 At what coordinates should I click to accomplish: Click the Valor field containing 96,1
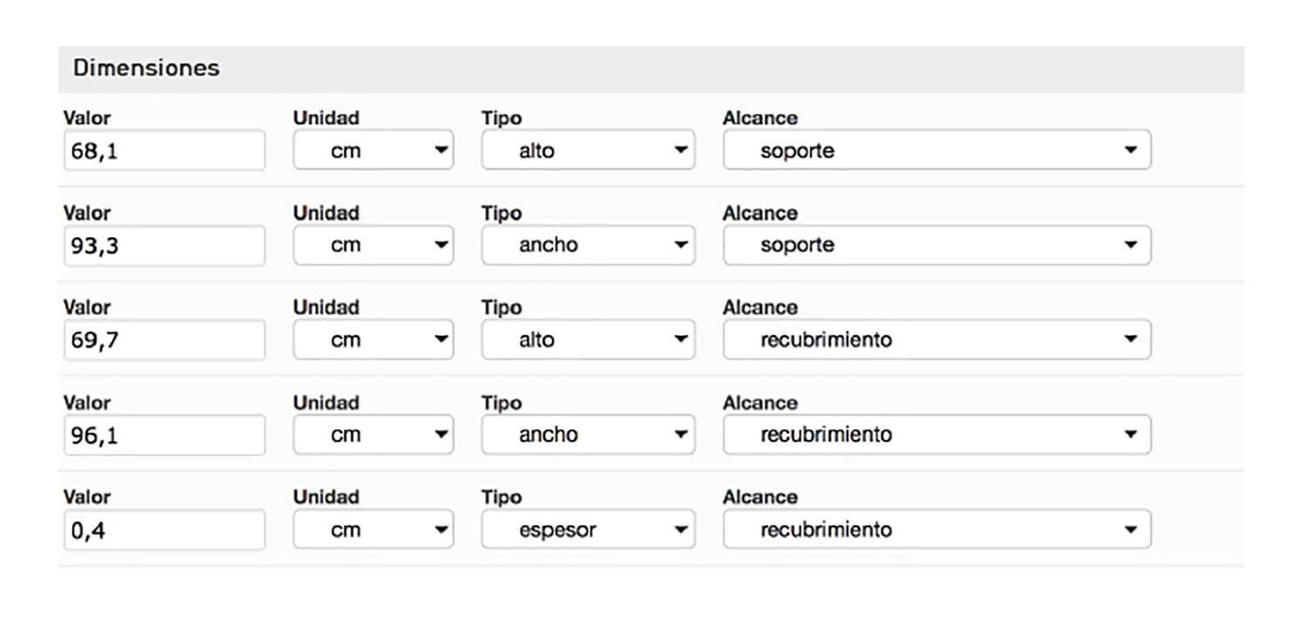point(164,435)
